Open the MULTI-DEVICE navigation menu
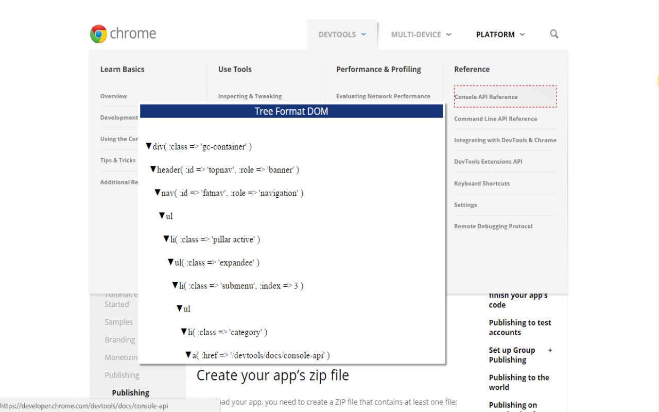 (416, 35)
